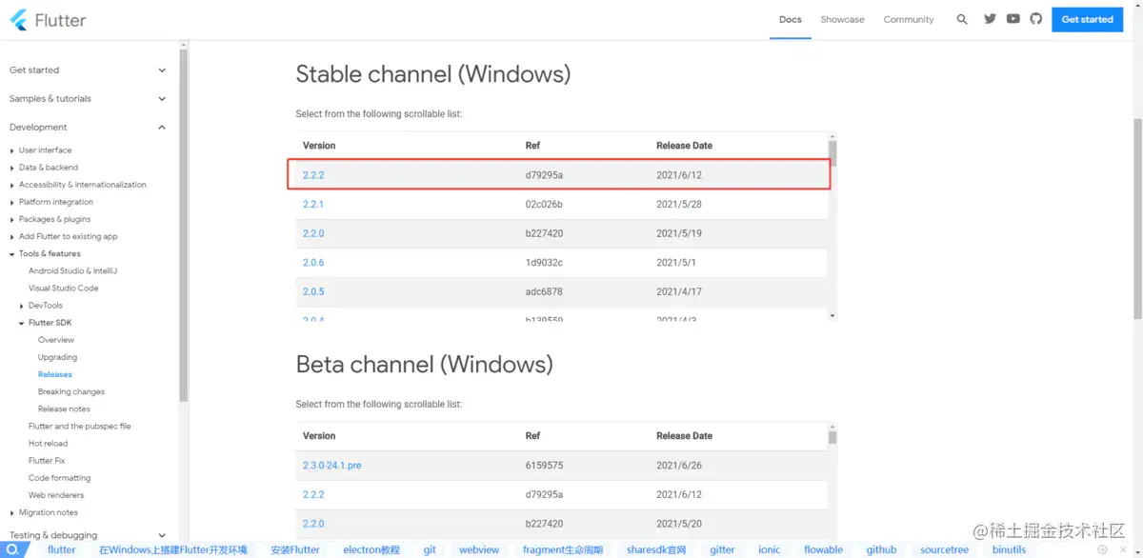The height and width of the screenshot is (558, 1143).
Task: Collapse Tools & features tree item
Action: click(x=50, y=253)
